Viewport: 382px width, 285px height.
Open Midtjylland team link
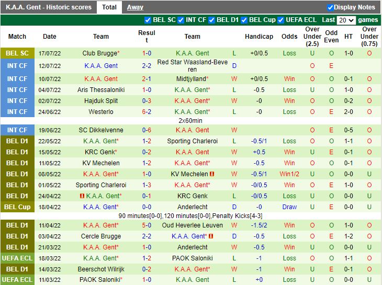click(x=192, y=79)
